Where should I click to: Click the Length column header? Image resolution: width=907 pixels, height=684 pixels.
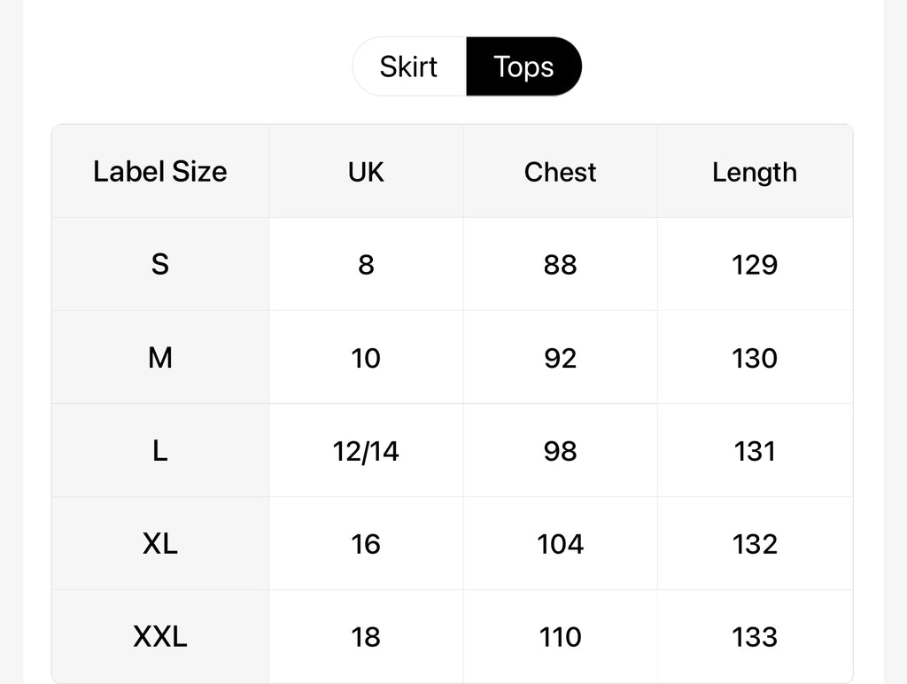point(755,171)
